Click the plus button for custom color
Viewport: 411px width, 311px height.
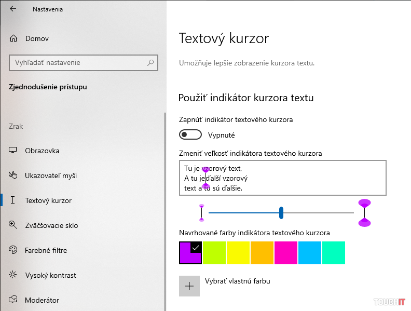click(189, 286)
